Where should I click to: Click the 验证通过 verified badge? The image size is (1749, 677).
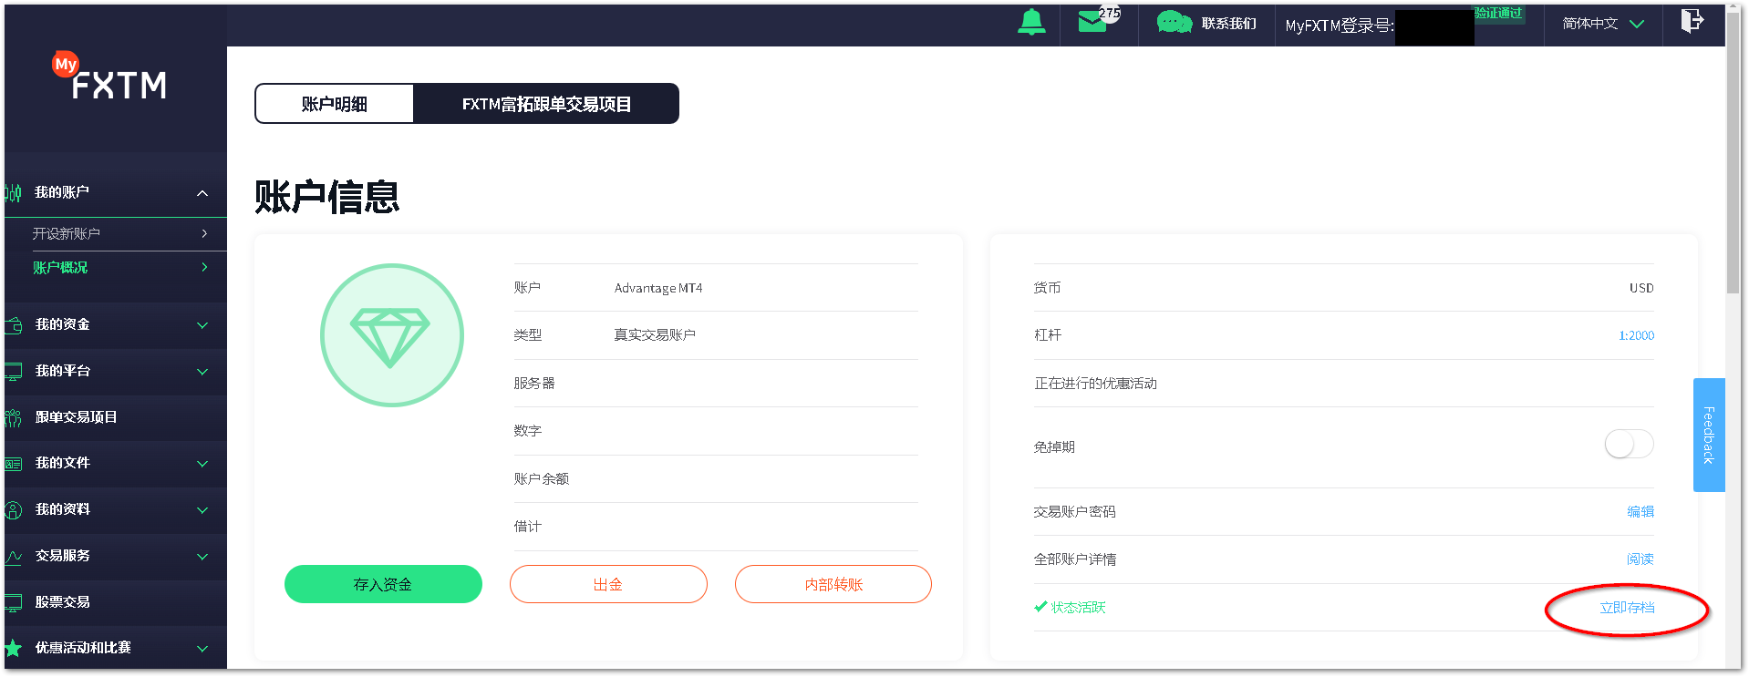1499,13
